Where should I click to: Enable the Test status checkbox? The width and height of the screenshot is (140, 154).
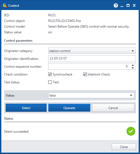pos(50,82)
